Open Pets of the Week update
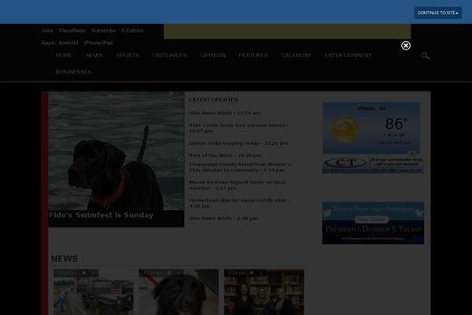This screenshot has height=315, width=472. point(225,156)
